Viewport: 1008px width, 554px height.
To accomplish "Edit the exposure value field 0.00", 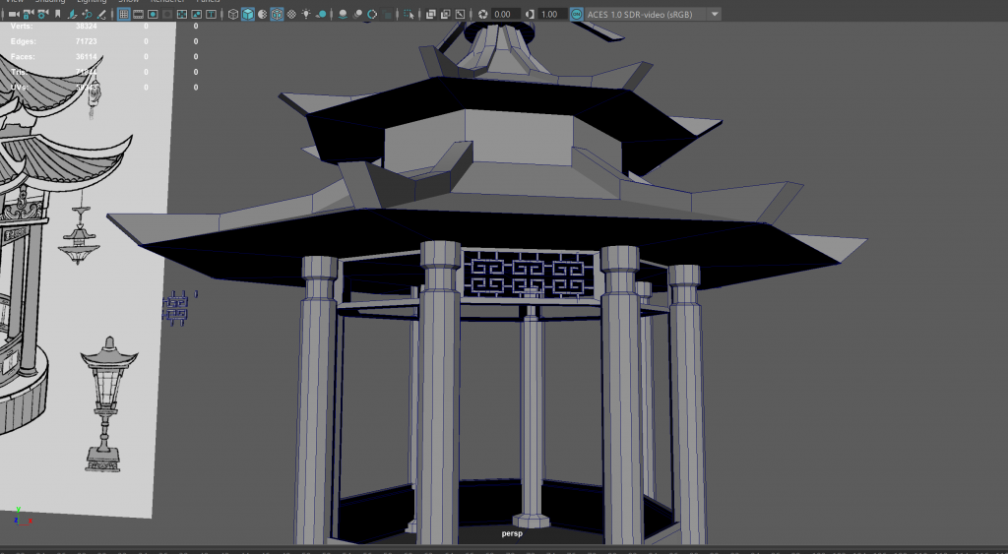I will [x=505, y=14].
